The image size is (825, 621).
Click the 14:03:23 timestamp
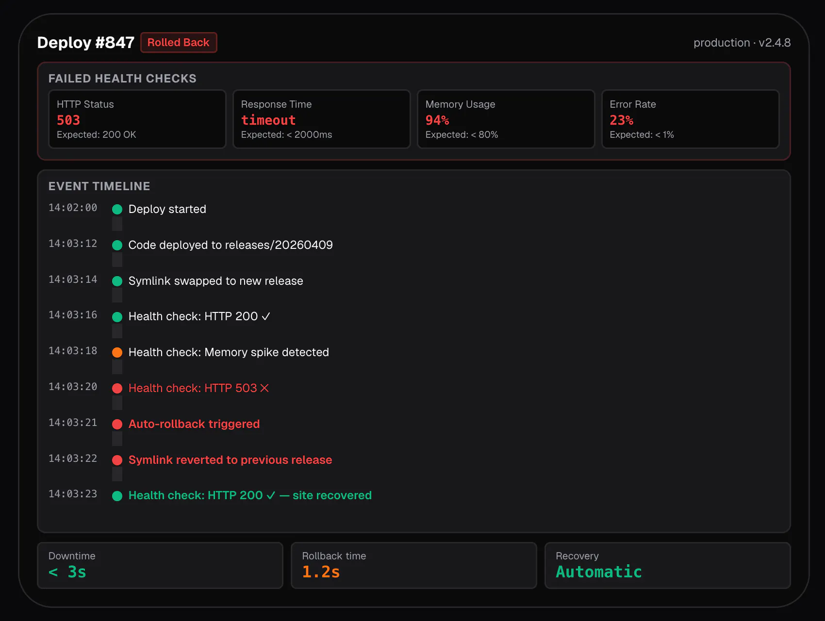[73, 494]
